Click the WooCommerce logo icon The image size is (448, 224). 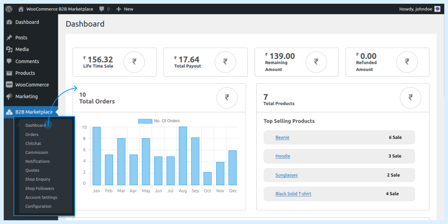(9, 85)
